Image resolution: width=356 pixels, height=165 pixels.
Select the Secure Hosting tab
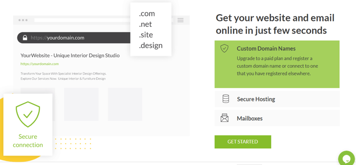tap(277, 99)
